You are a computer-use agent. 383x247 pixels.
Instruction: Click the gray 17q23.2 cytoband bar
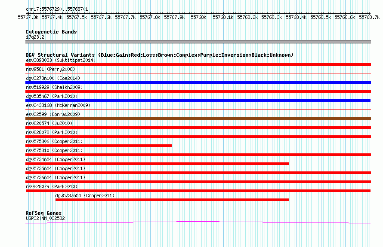[x=198, y=42]
